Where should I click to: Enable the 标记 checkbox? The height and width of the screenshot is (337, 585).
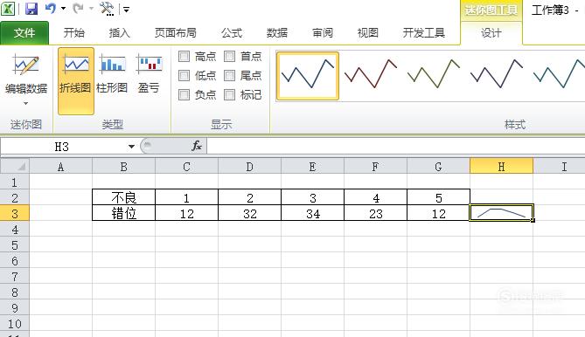click(229, 95)
